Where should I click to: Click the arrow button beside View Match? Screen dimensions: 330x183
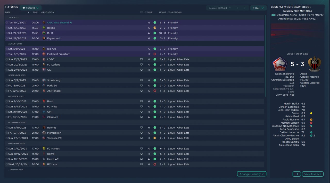pyautogui.click(x=297, y=174)
